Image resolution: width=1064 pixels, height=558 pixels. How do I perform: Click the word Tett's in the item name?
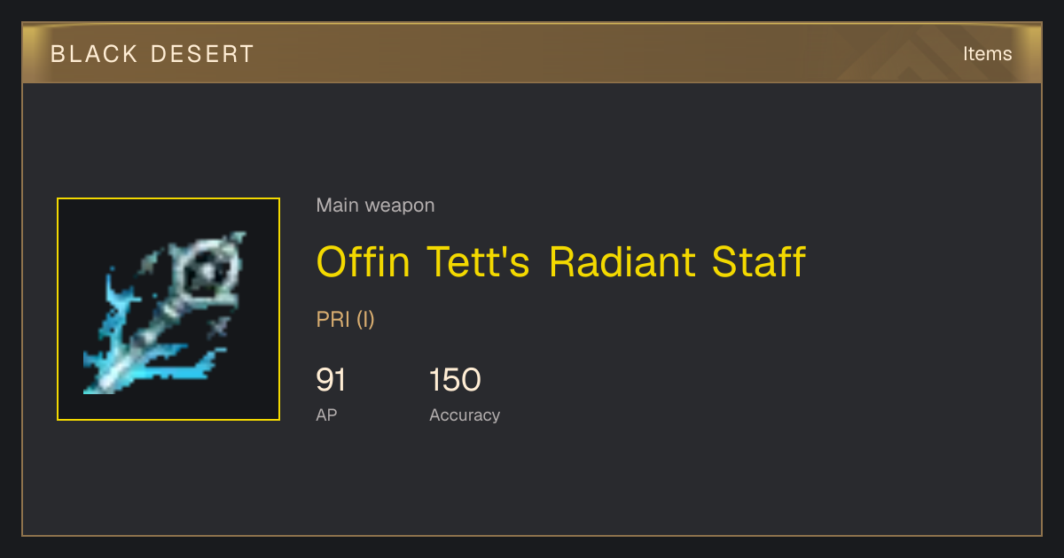point(481,261)
